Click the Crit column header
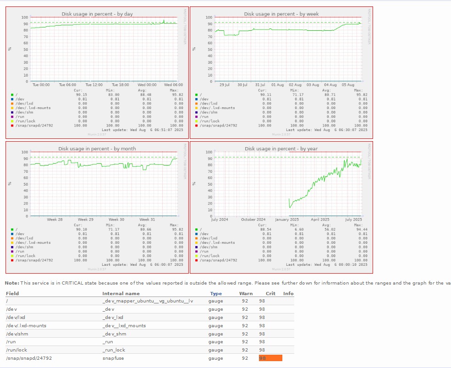This screenshot has width=451, height=368. pyautogui.click(x=270, y=293)
